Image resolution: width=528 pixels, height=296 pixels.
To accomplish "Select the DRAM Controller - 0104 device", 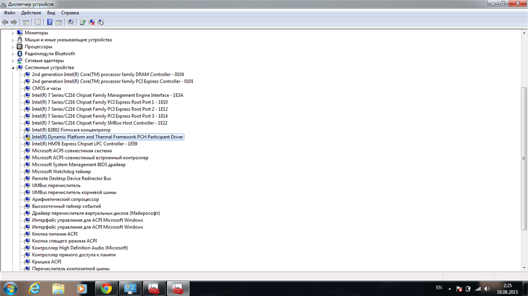I will (x=108, y=74).
